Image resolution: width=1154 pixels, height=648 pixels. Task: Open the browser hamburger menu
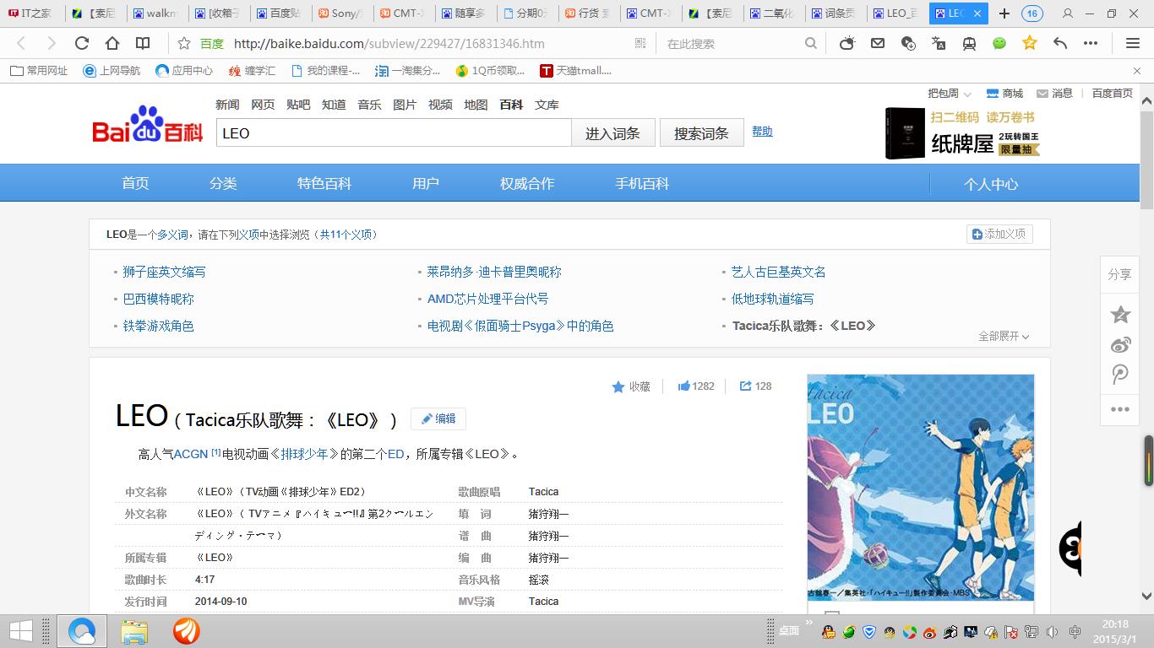pyautogui.click(x=1133, y=43)
